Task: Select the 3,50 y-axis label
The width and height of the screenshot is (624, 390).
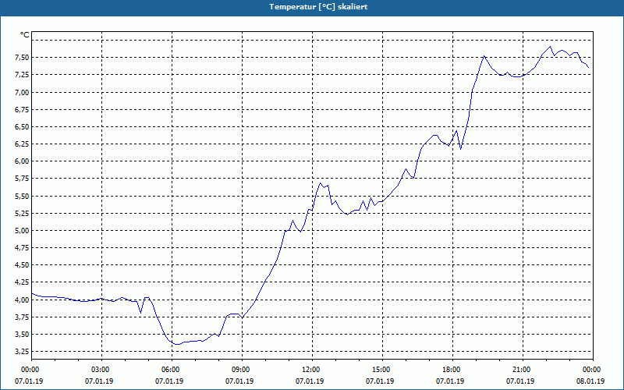Action: click(x=22, y=335)
